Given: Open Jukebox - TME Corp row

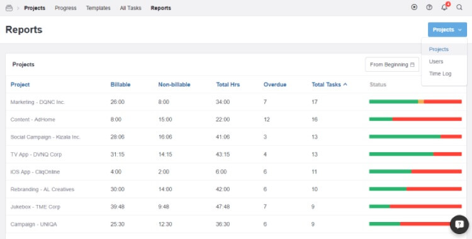Looking at the screenshot, I should tap(236, 207).
